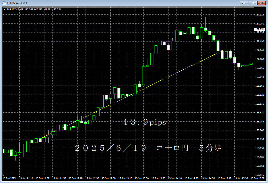Image resolution: width=268 pixels, height=183 pixels.
Task: Minimize the EURJPY-cd,M5 chart window
Action: coord(244,3)
